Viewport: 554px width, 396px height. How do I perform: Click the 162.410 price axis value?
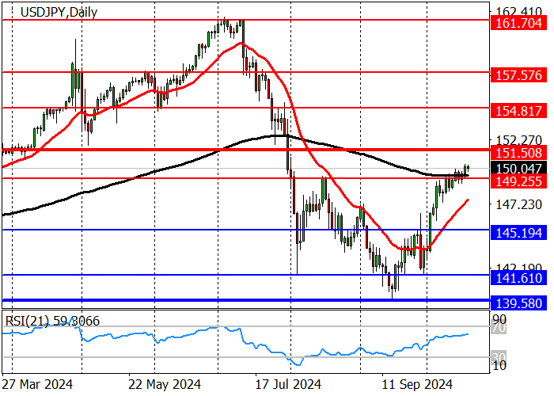point(518,11)
